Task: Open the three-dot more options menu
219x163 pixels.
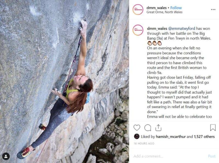Action: point(213,10)
